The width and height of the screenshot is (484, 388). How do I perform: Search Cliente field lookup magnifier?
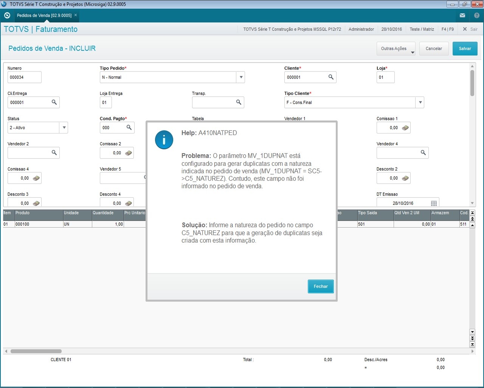(x=331, y=77)
